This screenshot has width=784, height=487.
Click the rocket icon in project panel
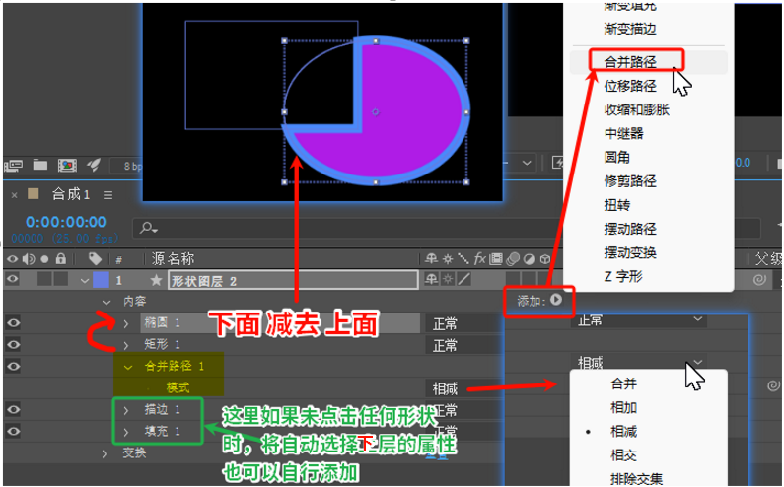[94, 165]
